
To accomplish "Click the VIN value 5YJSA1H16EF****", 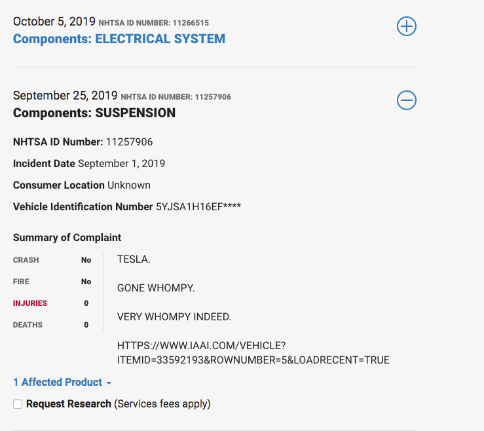I will [198, 206].
